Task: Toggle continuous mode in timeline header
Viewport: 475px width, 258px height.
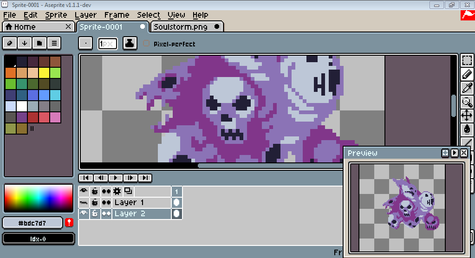Action: [106, 191]
